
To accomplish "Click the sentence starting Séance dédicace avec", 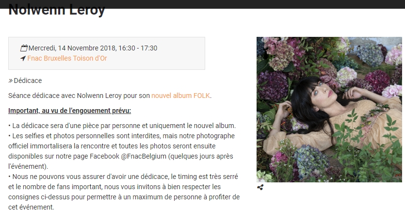I will point(110,96).
